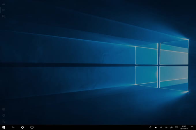Open Cortana circle icon
Image resolution: width=196 pixels, height=130 pixels.
pos(22,127)
